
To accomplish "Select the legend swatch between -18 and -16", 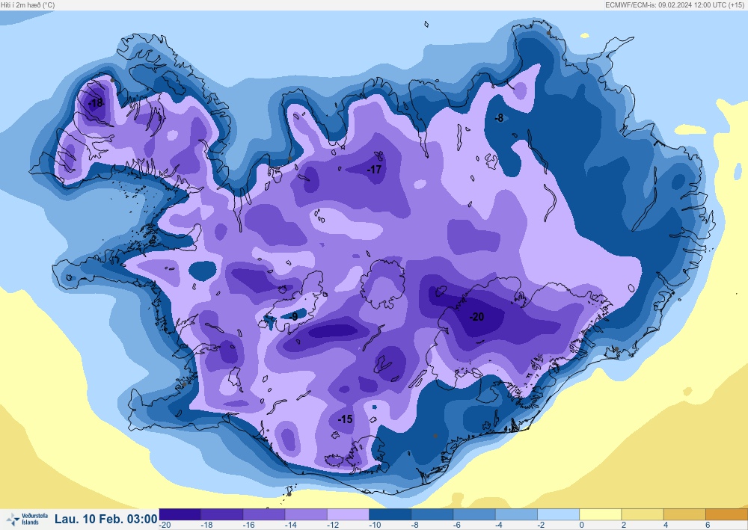I will (x=222, y=514).
